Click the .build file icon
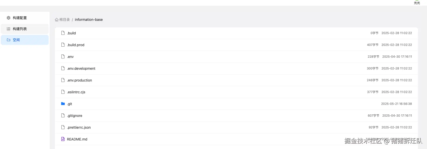The image size is (427, 149). pyautogui.click(x=63, y=33)
